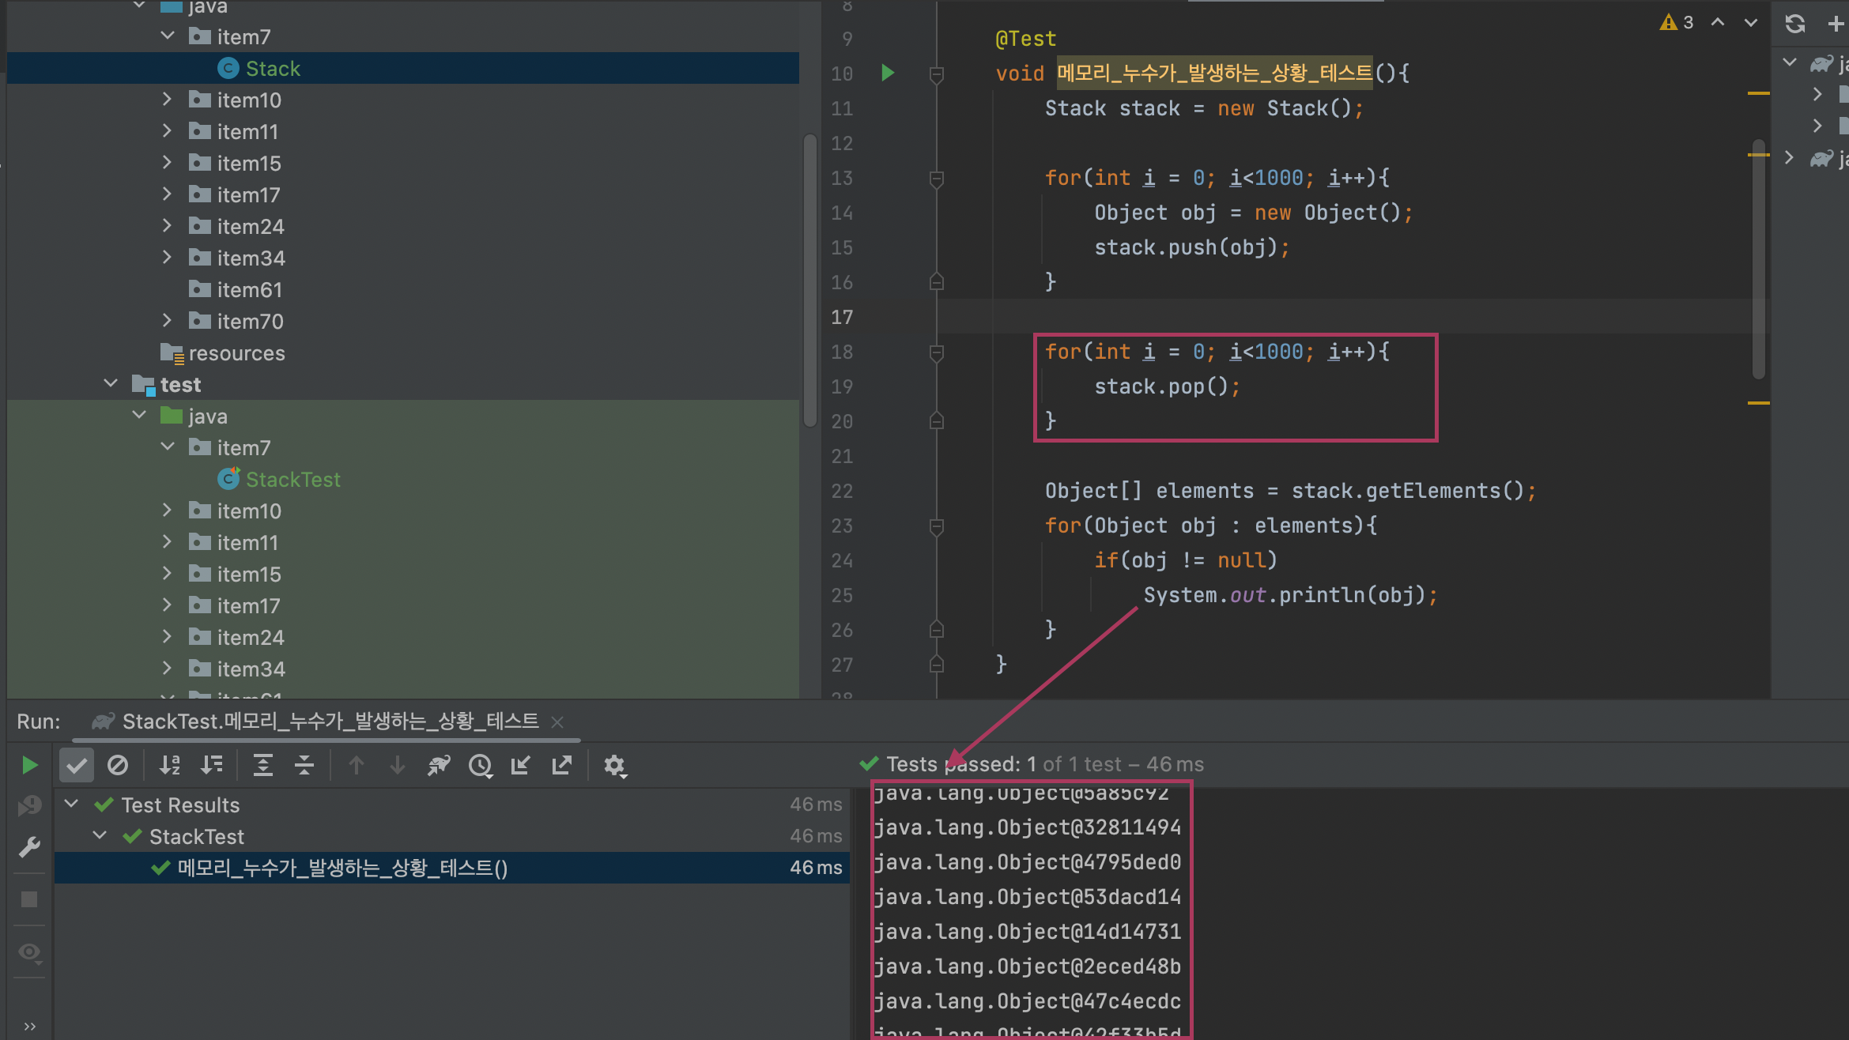Expand the item10 folder under main java

pyautogui.click(x=167, y=100)
